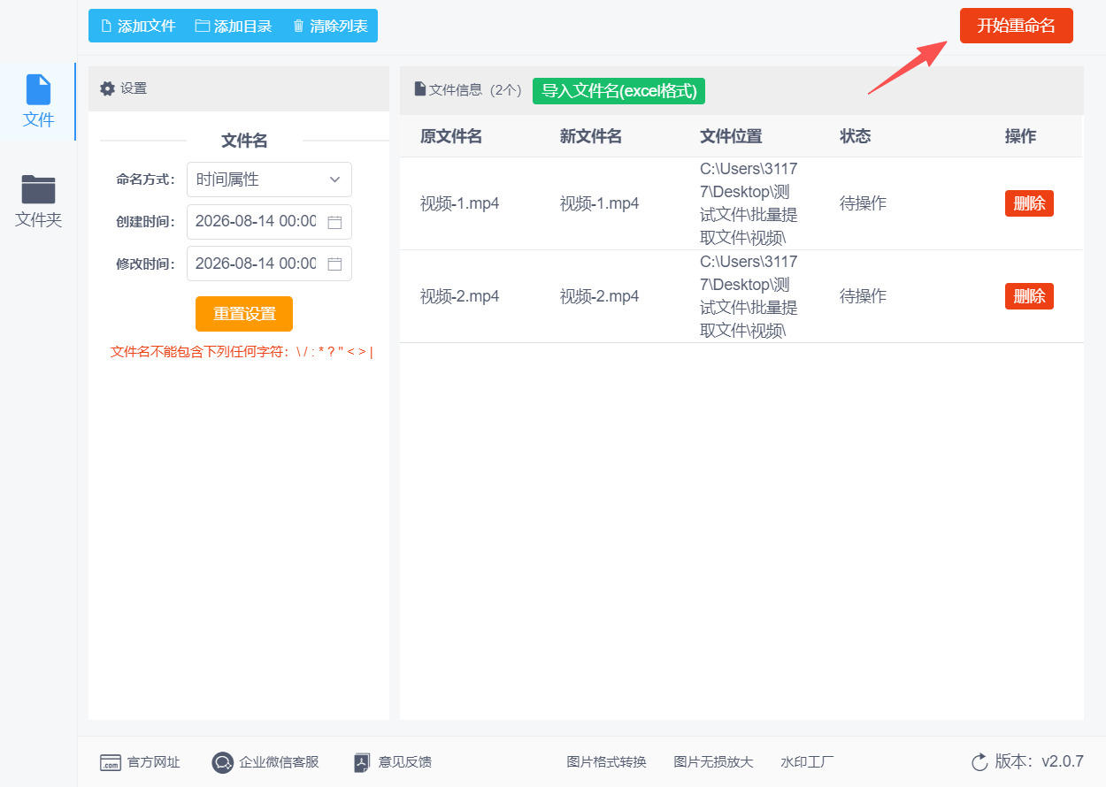Click the 新文件名 column header
1106x787 pixels.
click(591, 136)
